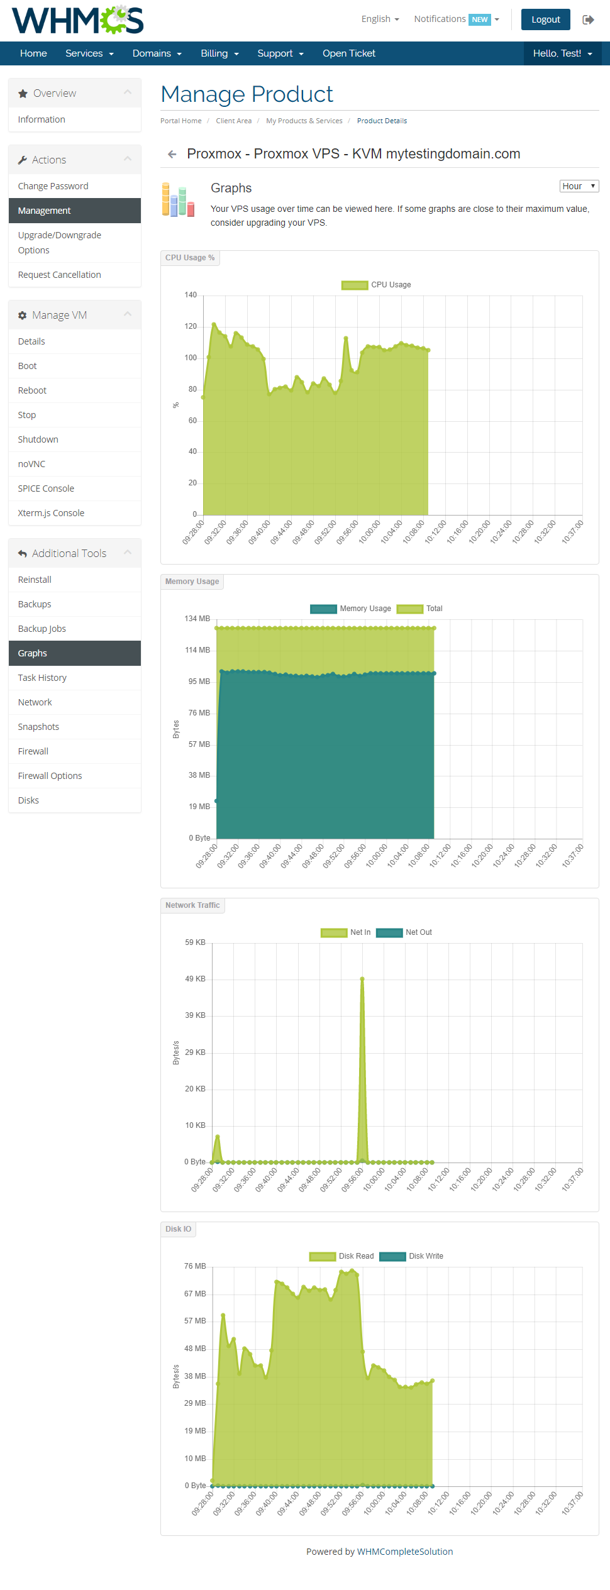Open the English language dropdown
The image size is (610, 1590).
[380, 19]
